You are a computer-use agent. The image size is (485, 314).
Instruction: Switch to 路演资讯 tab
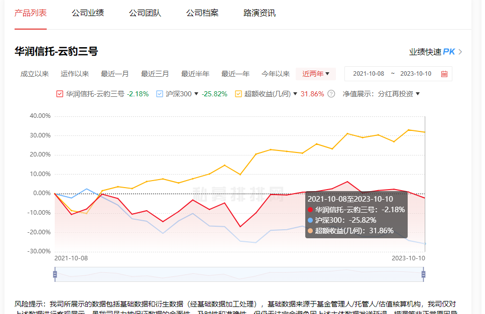(260, 13)
